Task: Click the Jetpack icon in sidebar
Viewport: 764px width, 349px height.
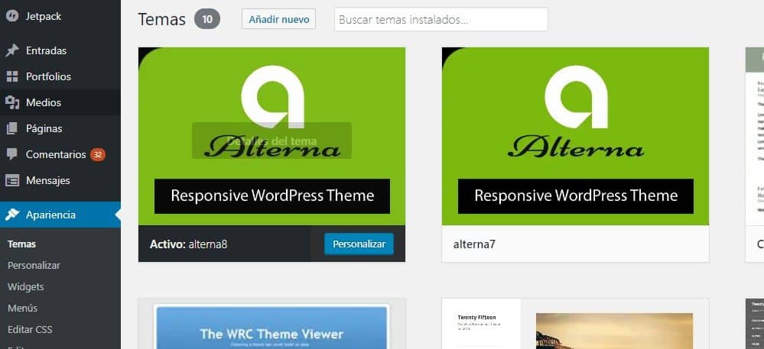Action: coord(12,16)
